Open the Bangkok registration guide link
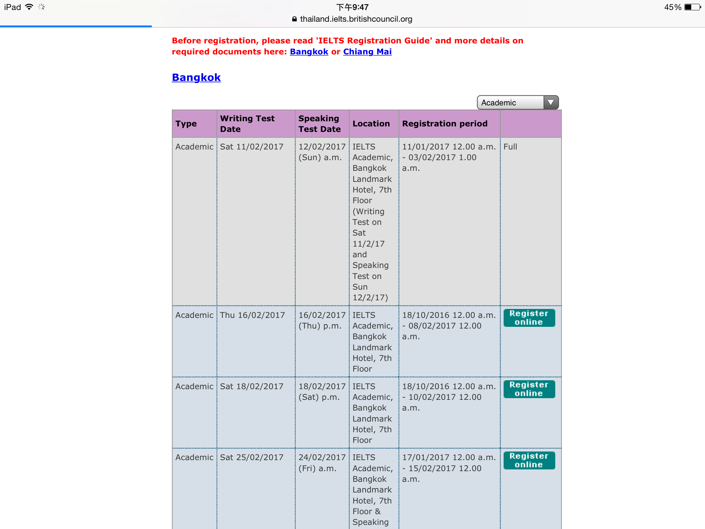 [309, 52]
